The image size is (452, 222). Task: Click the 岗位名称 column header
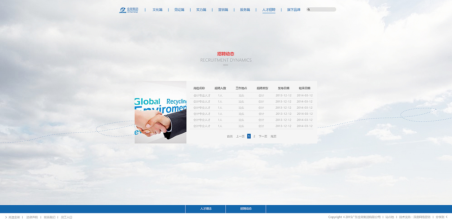point(199,88)
